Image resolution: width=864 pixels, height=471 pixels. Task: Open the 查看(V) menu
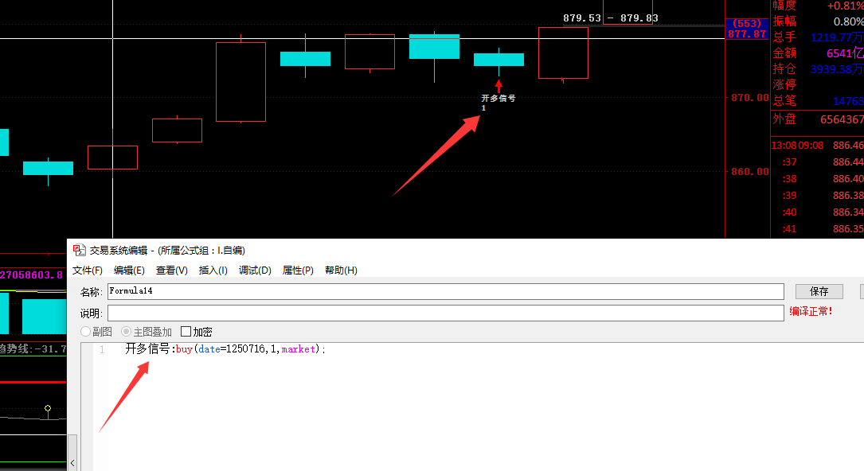[171, 271]
